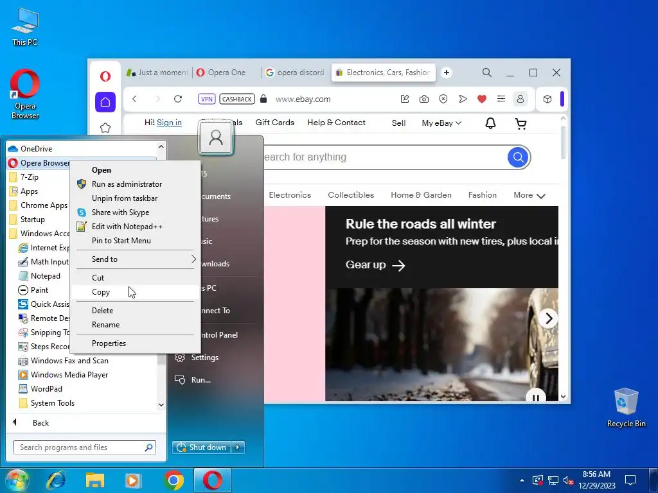
Task: Select Pin to Start Menu
Action: [x=135, y=241]
